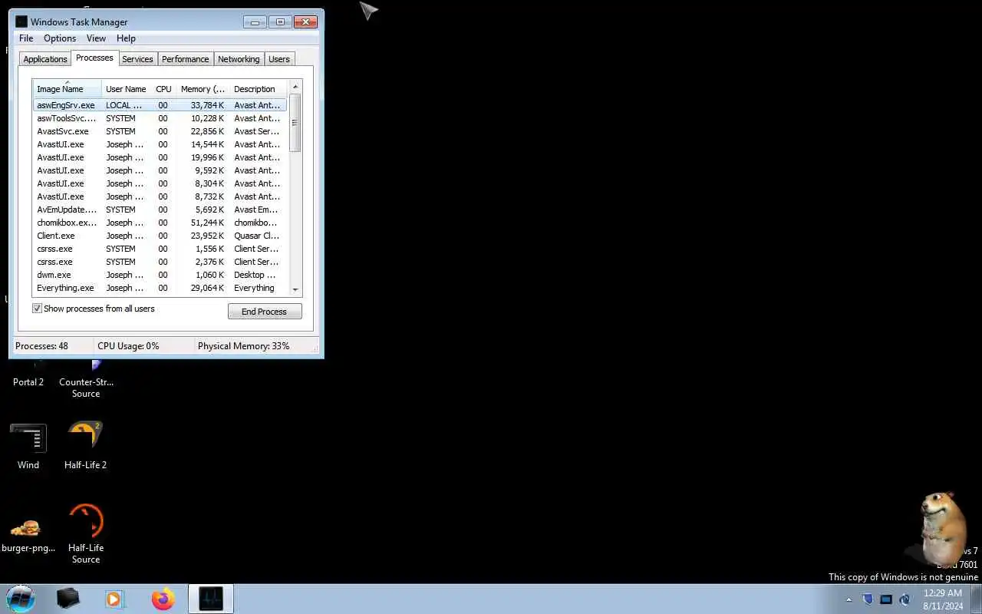Viewport: 982px width, 614px height.
Task: Show hidden system tray icons
Action: click(849, 599)
